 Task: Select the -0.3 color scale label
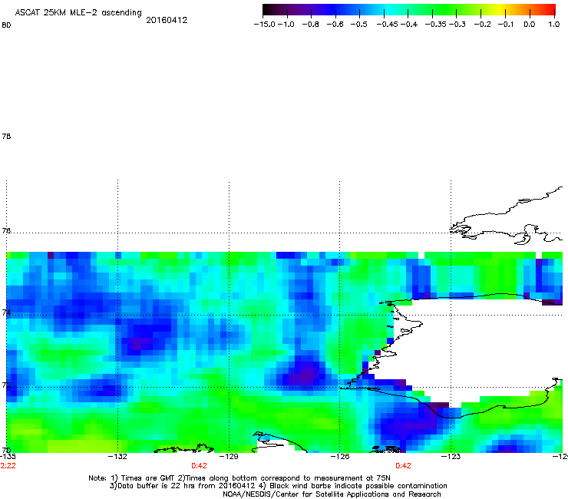pyautogui.click(x=457, y=25)
